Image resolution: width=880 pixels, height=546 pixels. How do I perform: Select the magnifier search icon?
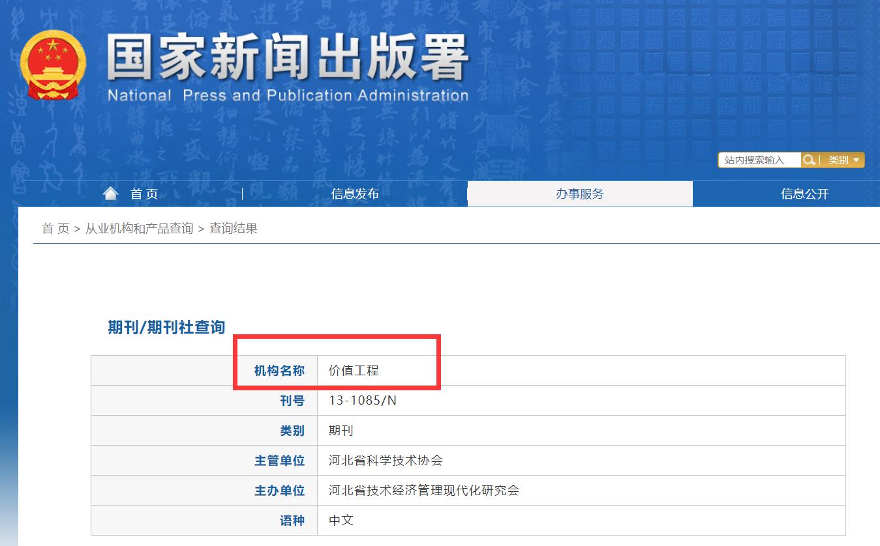coord(810,160)
